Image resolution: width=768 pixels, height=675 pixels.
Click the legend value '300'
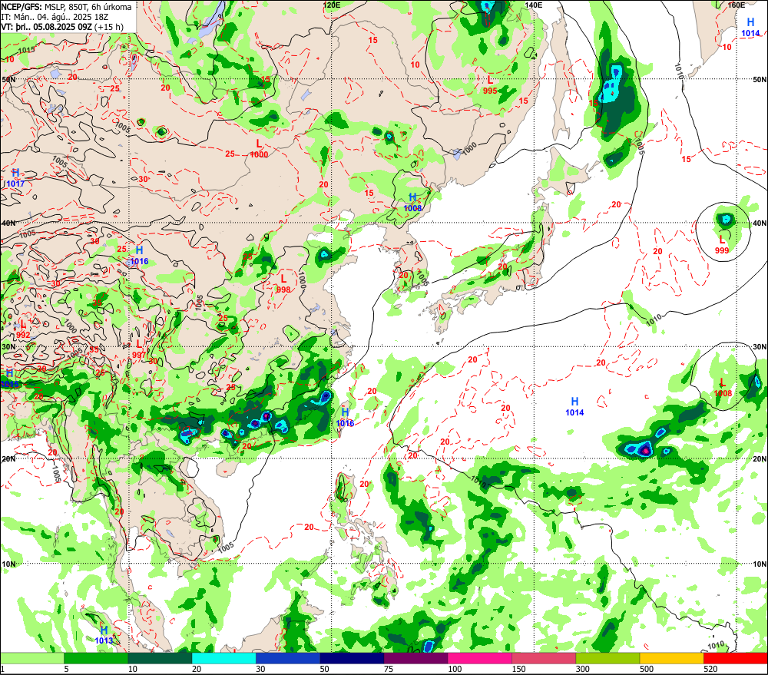tap(582, 669)
